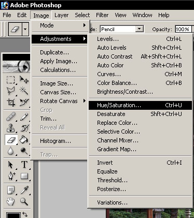194x218 pixels.
Task: Select the Rectangular Marquee tool
Action: tap(11, 80)
